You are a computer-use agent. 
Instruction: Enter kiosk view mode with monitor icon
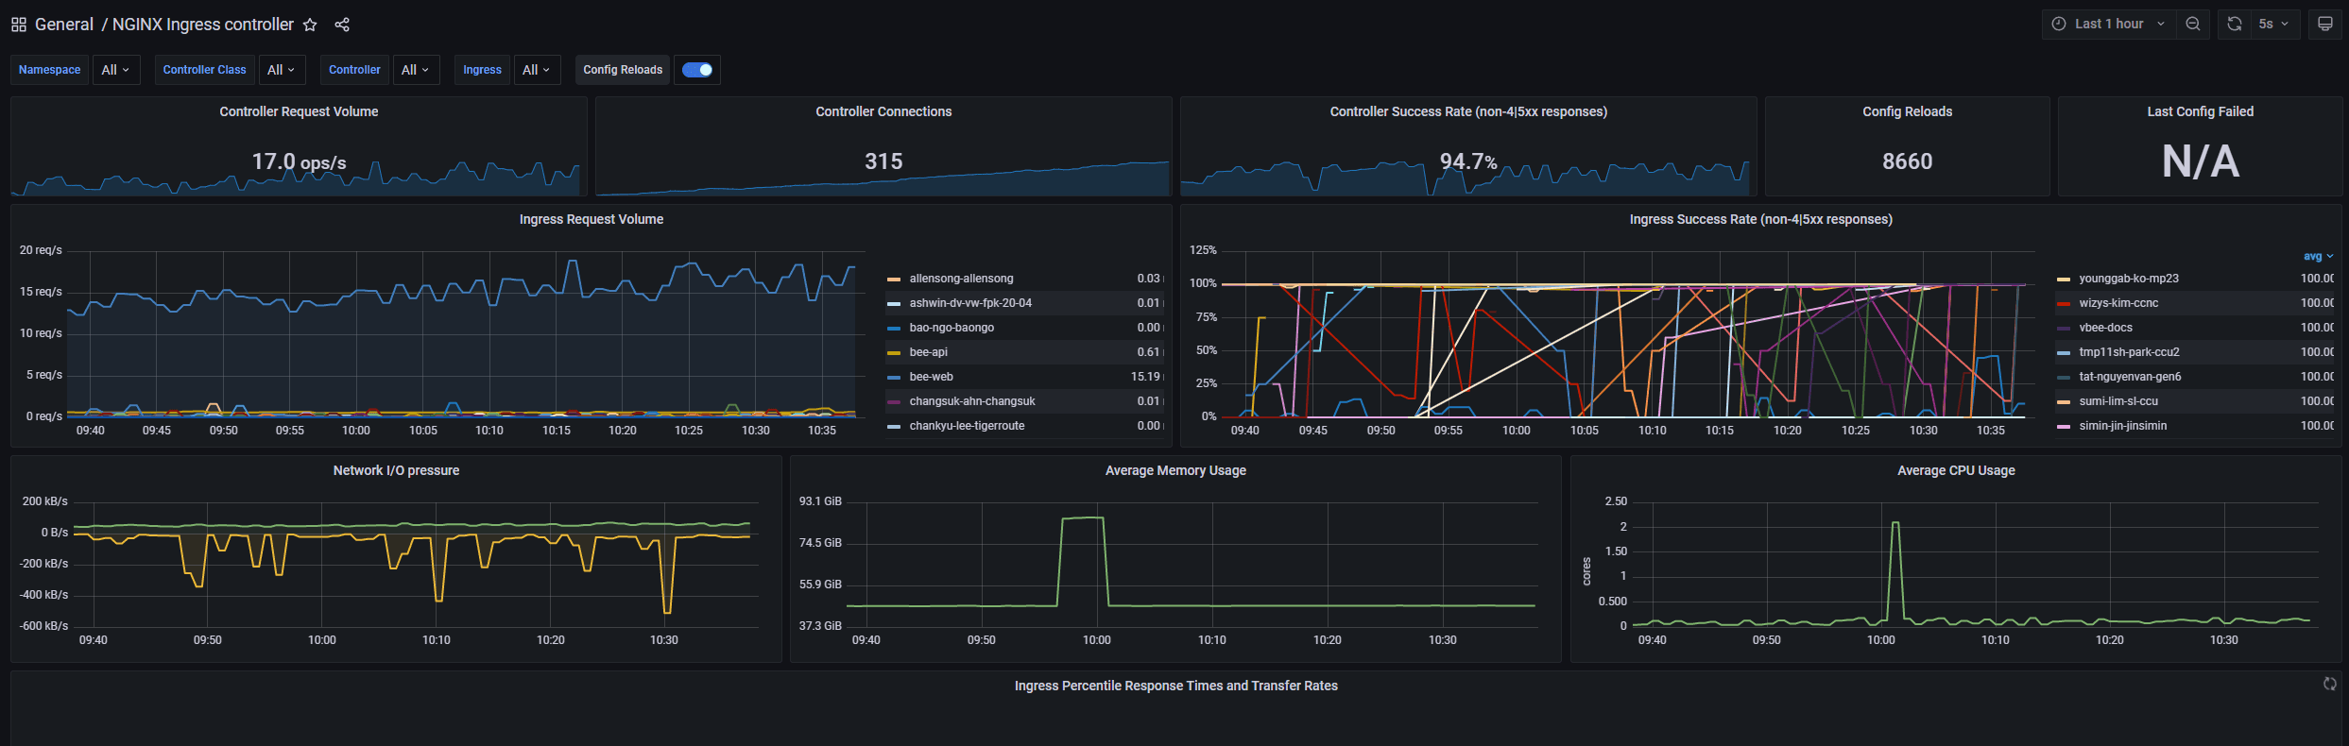tap(2325, 25)
